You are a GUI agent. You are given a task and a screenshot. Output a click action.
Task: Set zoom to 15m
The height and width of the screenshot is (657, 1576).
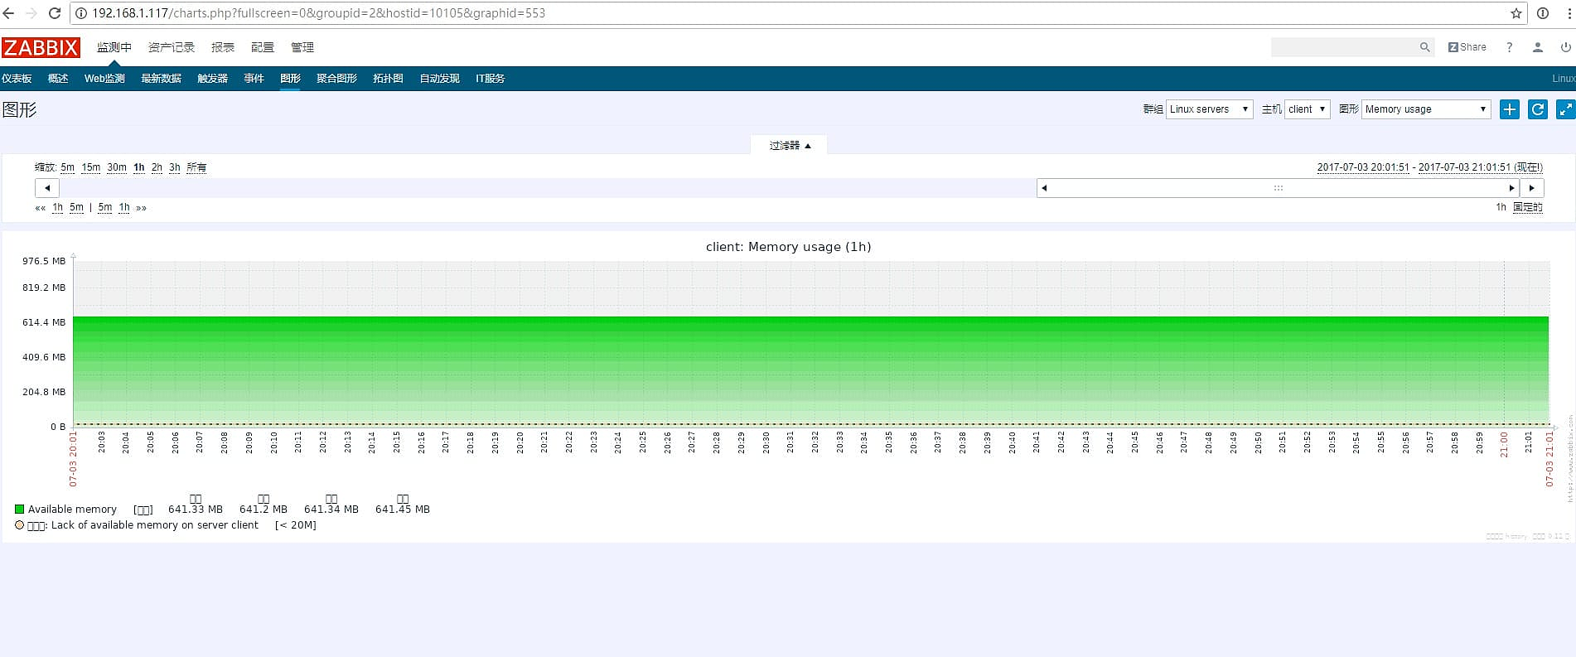[x=90, y=167]
